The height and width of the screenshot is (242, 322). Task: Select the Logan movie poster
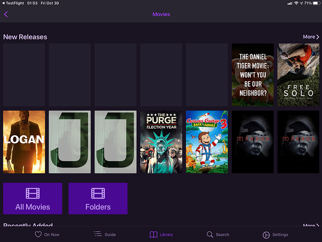pos(24,142)
